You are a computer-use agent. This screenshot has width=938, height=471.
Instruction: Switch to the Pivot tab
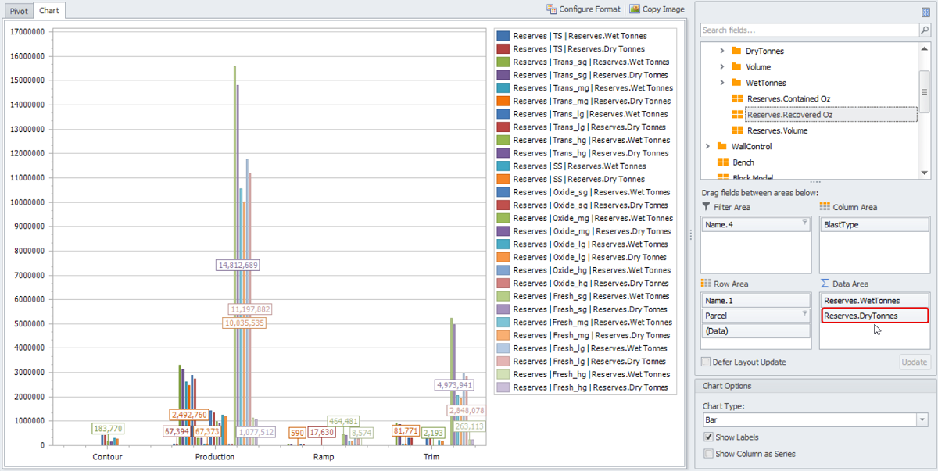[19, 11]
